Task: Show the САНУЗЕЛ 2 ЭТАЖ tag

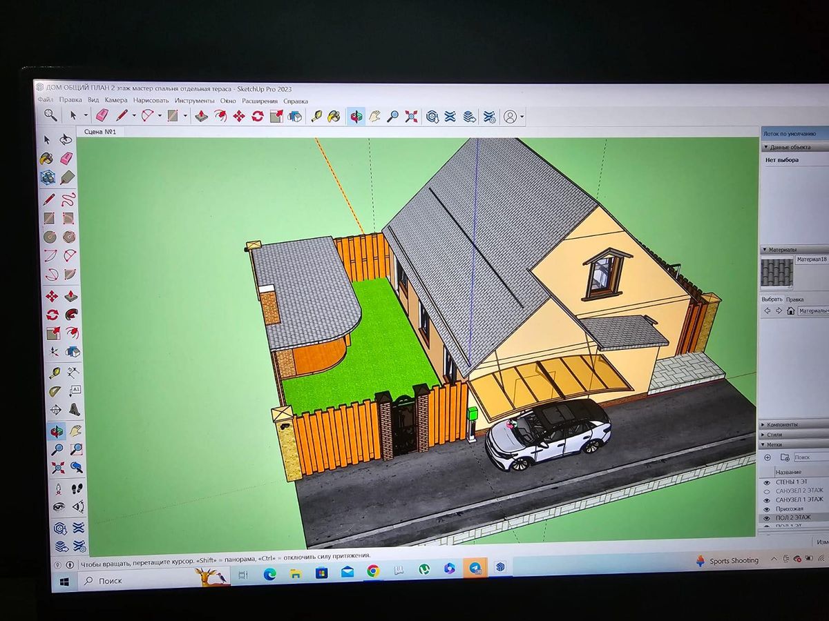Action: pos(766,491)
